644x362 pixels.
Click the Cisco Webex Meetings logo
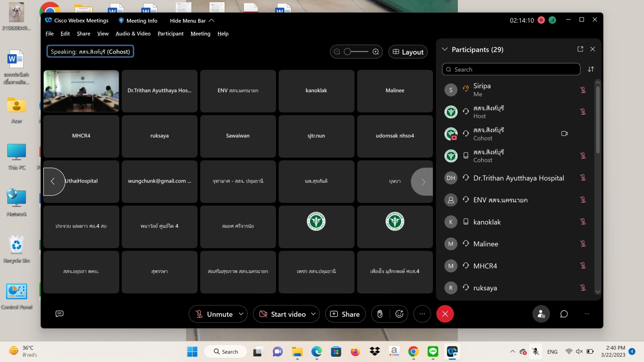tap(48, 20)
